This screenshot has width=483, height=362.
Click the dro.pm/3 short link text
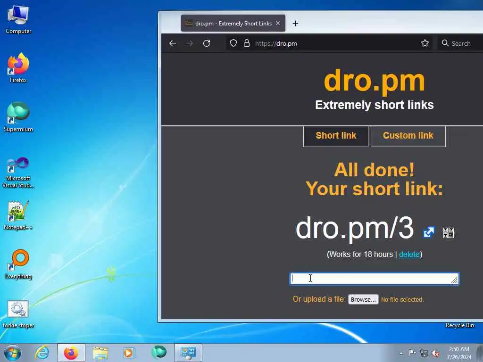point(355,228)
